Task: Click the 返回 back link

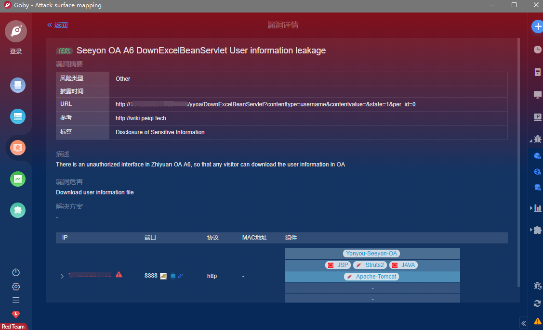Action: click(57, 25)
